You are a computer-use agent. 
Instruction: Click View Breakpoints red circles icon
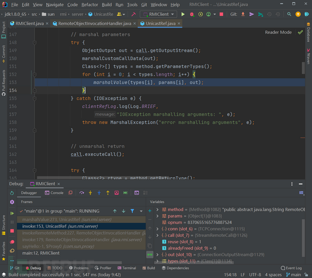pos(12,242)
